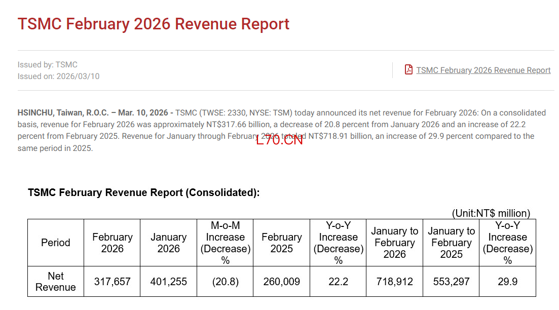This screenshot has height=310, width=559.
Task: Click the 'HSINCHU, Taiwan, R.O.C.' dateline text
Action: (x=63, y=112)
